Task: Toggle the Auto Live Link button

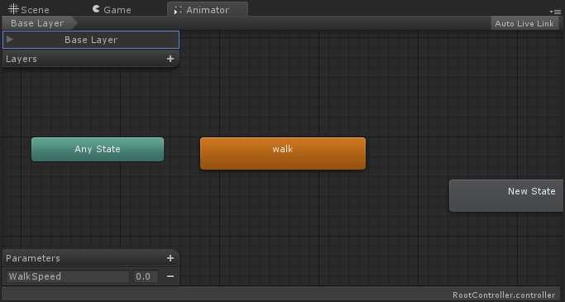Action: (524, 24)
